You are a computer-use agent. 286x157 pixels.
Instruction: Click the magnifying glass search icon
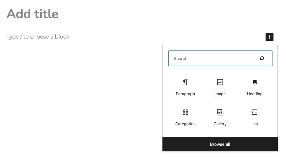tap(262, 58)
